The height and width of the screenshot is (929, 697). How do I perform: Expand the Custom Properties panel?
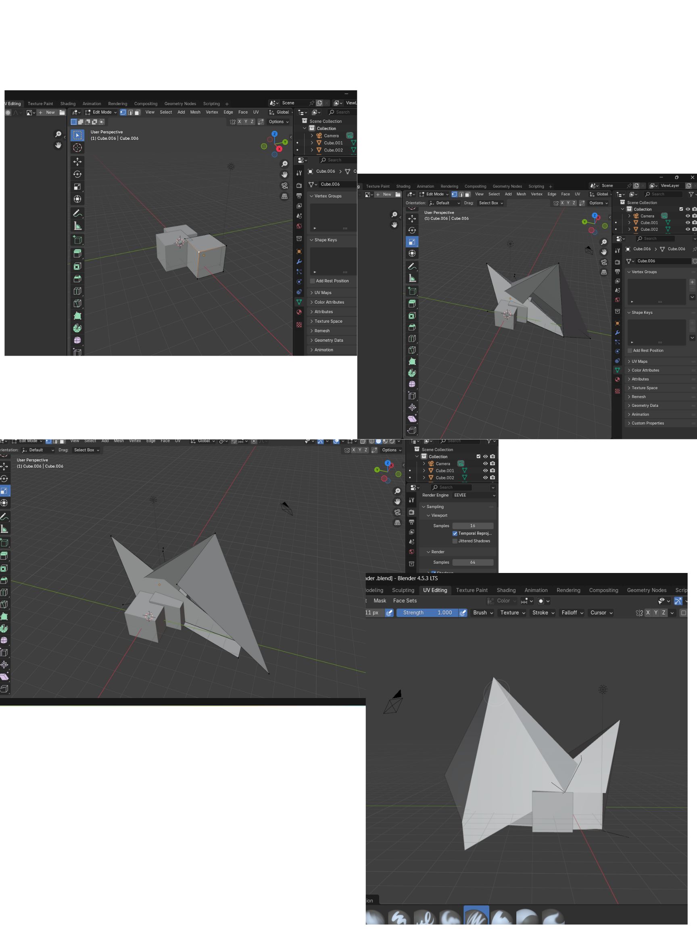point(647,423)
